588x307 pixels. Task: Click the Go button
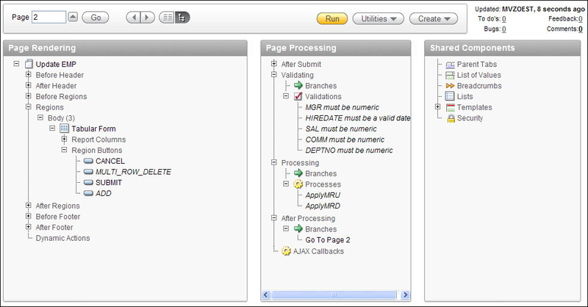[96, 18]
